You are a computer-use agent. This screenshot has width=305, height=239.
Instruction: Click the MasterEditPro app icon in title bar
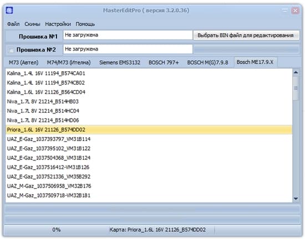click(x=9, y=11)
